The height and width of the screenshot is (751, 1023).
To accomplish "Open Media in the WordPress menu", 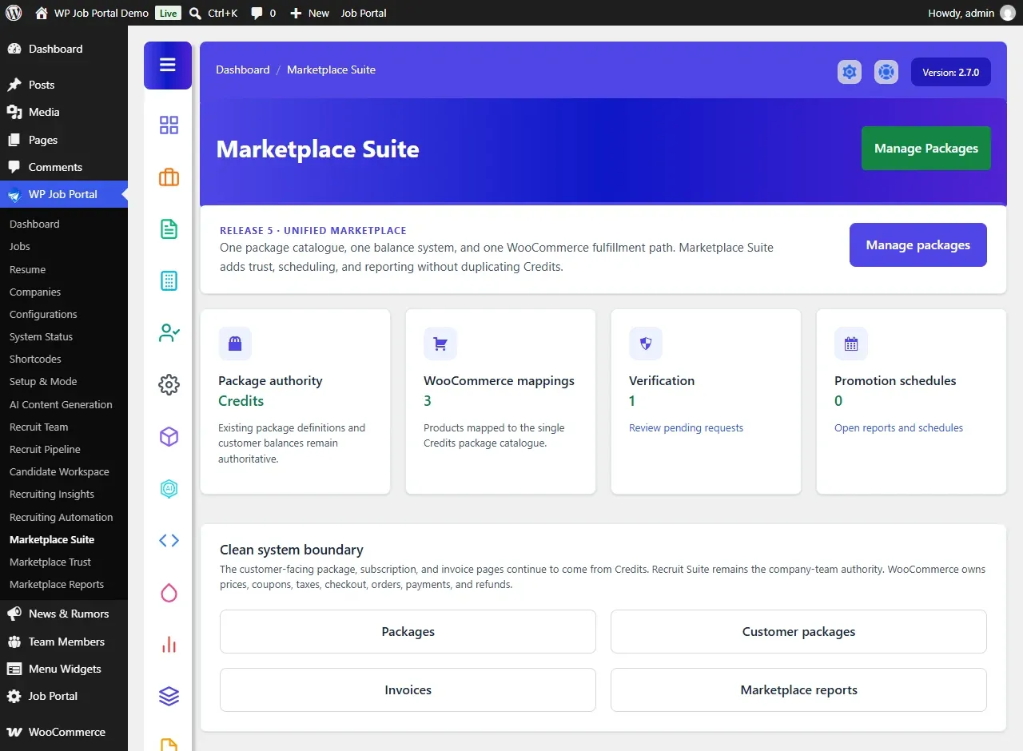I will click(x=64, y=112).
